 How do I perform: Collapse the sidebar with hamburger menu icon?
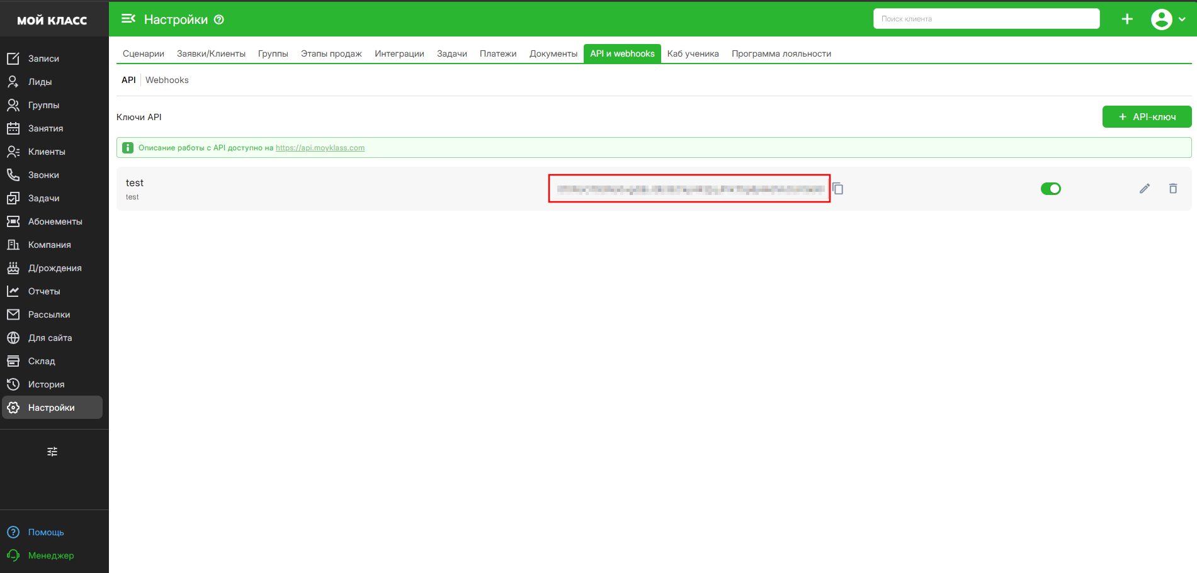click(128, 19)
